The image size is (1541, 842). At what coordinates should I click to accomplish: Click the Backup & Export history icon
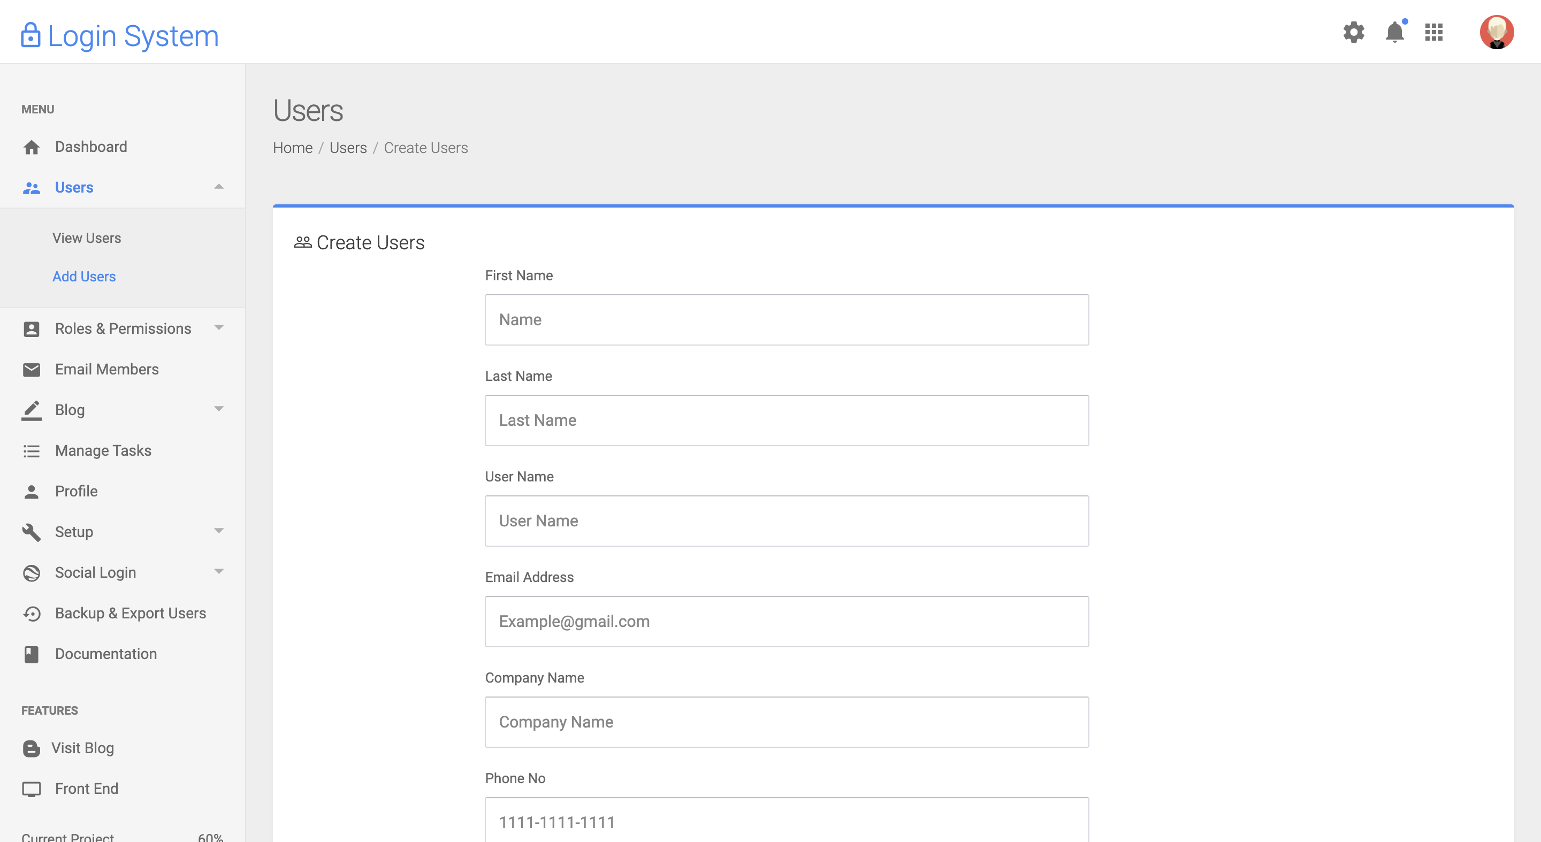pos(31,614)
